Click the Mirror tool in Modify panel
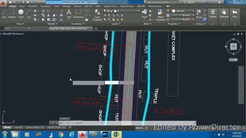Screen dimensions: 246x138 tap(48, 15)
